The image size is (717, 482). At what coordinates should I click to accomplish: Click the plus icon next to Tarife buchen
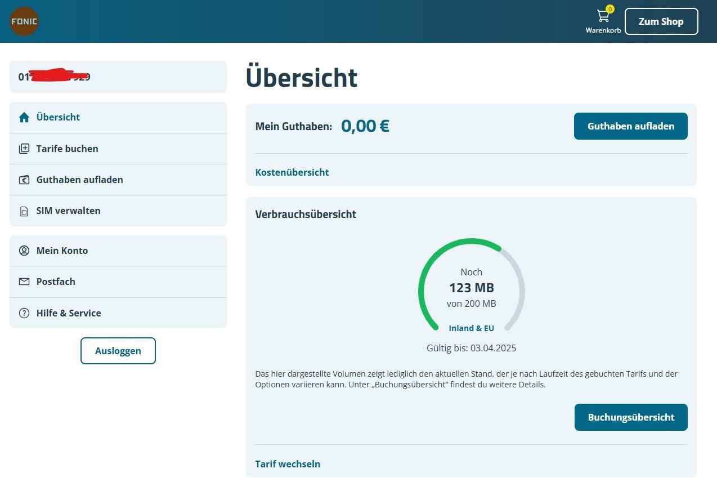(24, 149)
